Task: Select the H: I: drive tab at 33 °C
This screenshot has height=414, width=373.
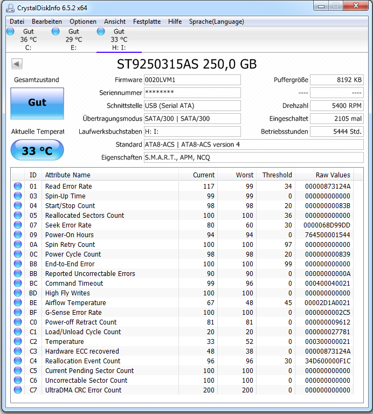Action: tap(119, 39)
